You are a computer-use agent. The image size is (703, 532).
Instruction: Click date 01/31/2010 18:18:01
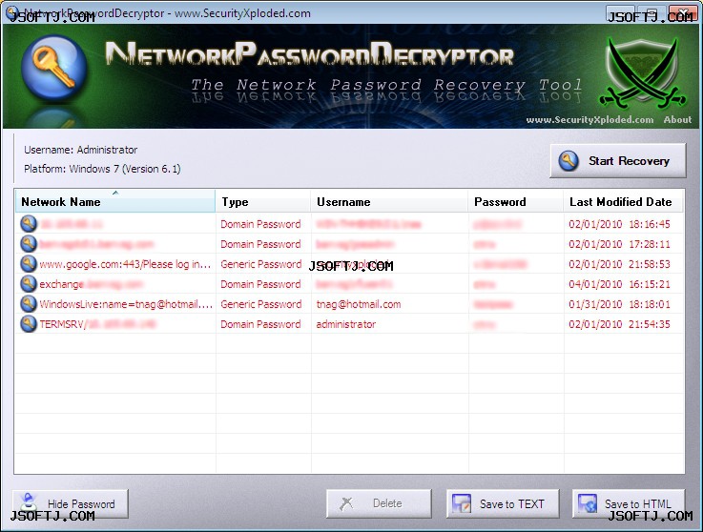point(620,304)
